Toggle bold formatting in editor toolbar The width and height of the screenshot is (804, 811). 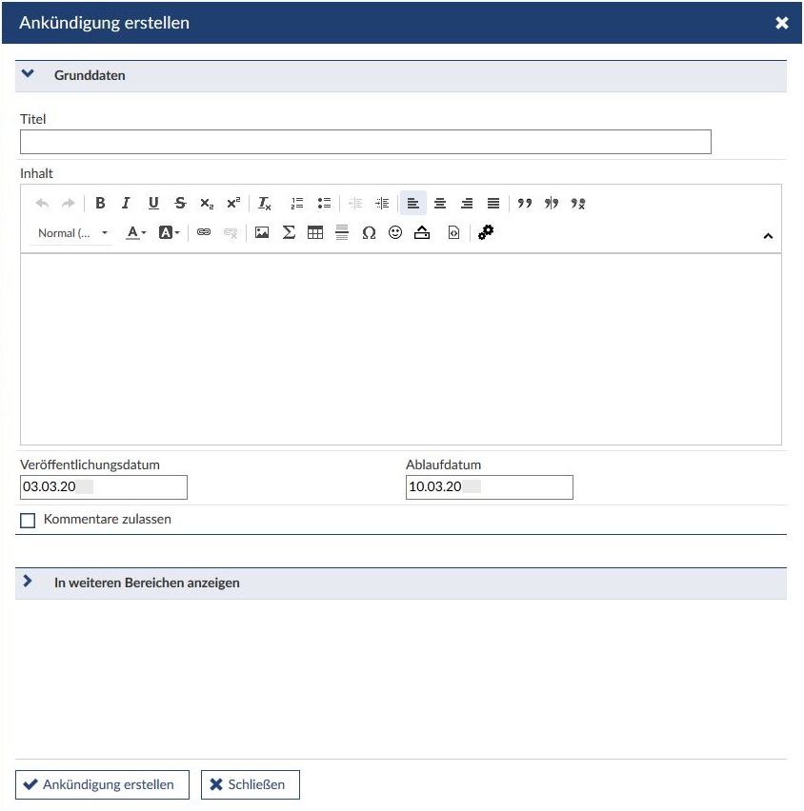coord(100,203)
